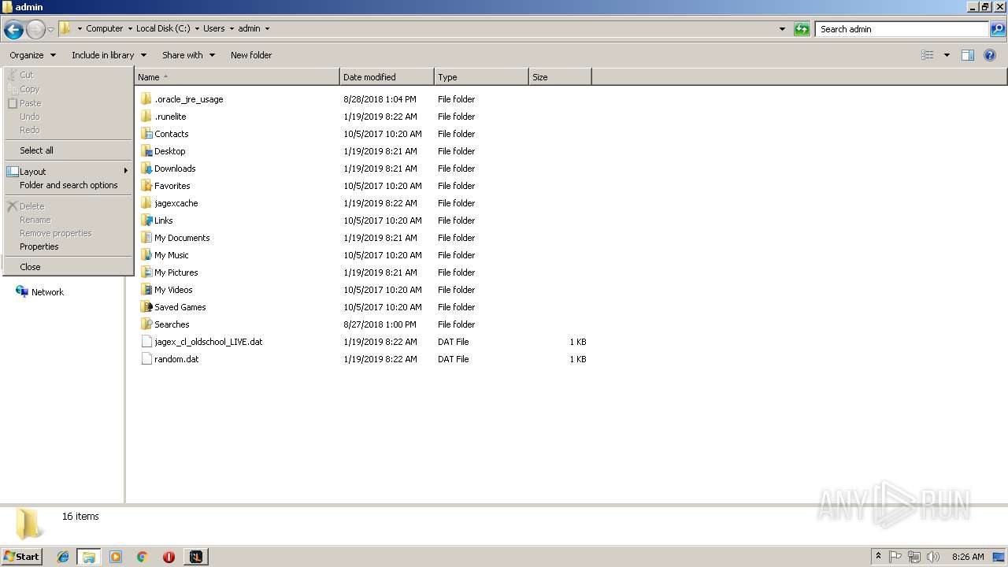Image resolution: width=1008 pixels, height=567 pixels.
Task: Open the volume speaker tray icon
Action: point(933,557)
